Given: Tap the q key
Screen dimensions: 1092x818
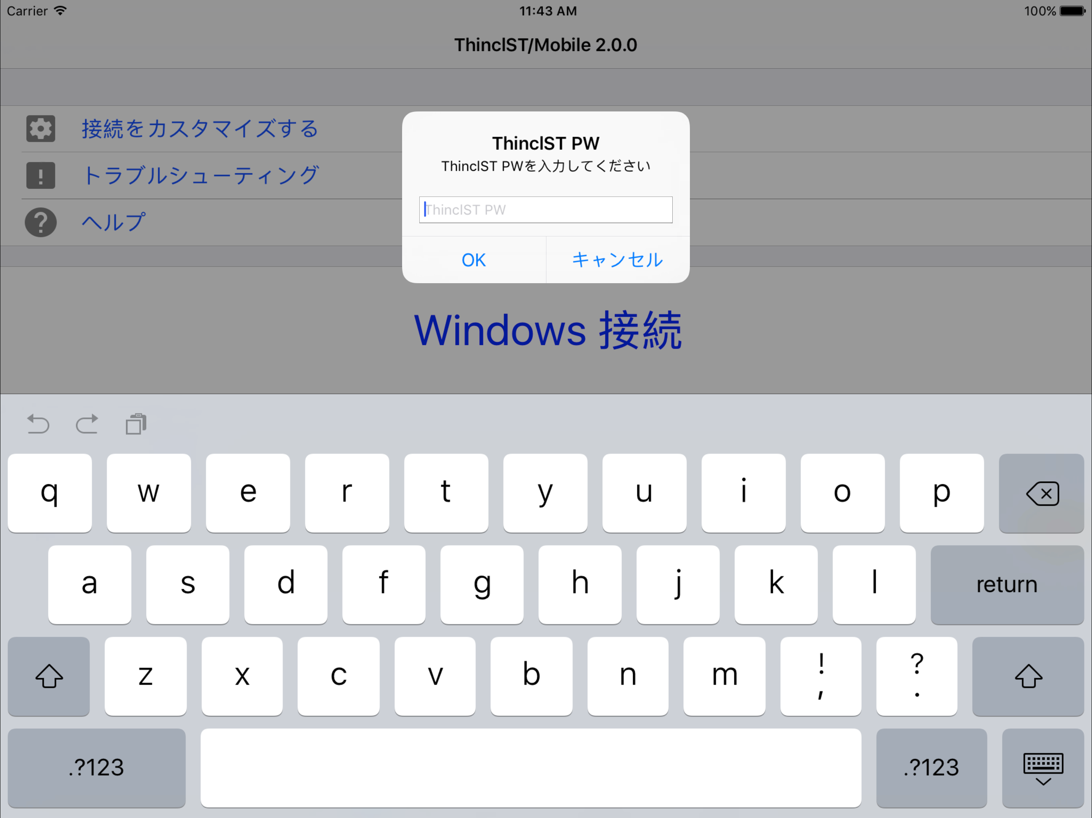Looking at the screenshot, I should click(x=50, y=493).
